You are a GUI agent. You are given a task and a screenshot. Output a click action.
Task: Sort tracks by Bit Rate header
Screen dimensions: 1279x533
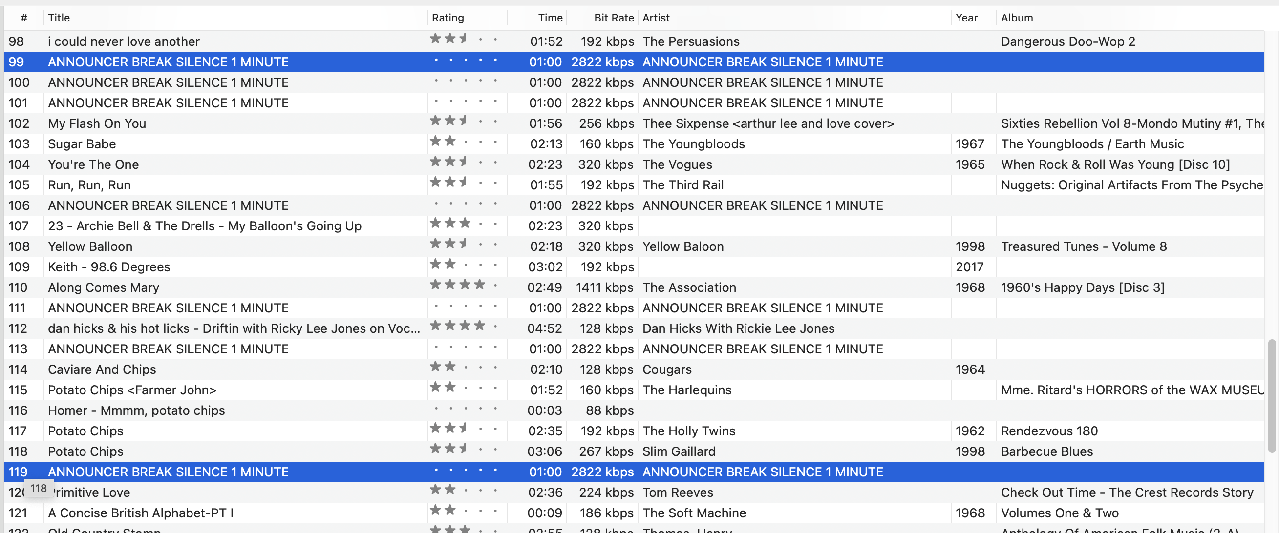(613, 18)
